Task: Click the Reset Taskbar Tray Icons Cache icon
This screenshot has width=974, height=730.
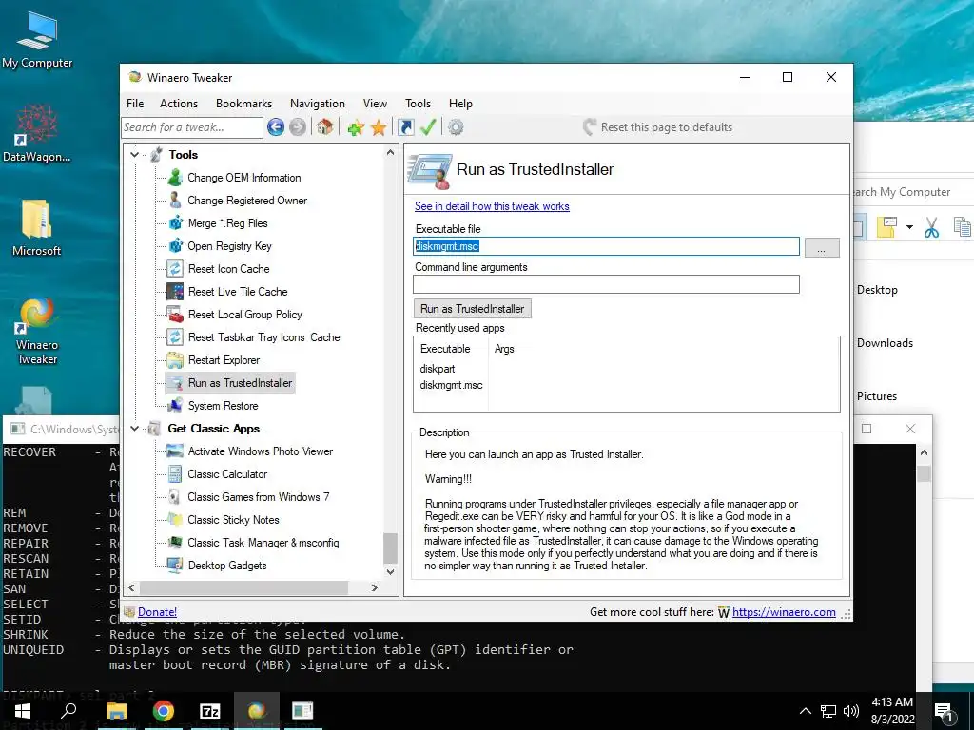Action: click(x=175, y=337)
